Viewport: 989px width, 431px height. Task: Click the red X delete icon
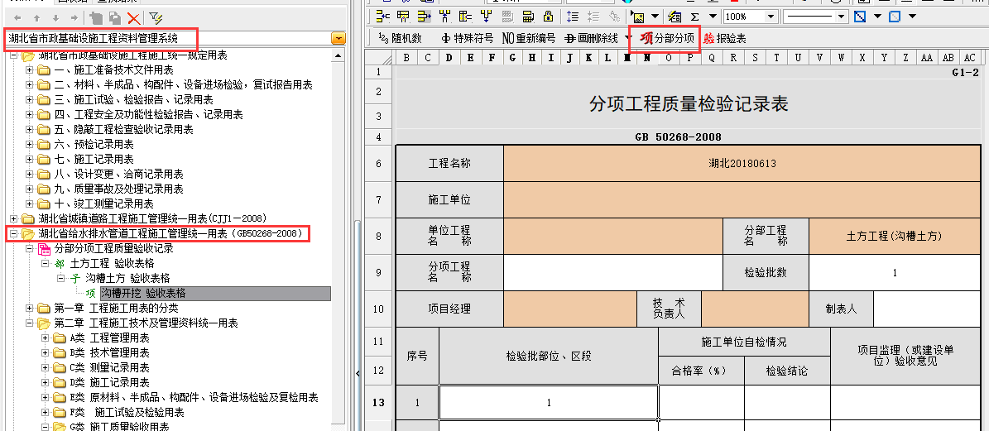point(133,17)
